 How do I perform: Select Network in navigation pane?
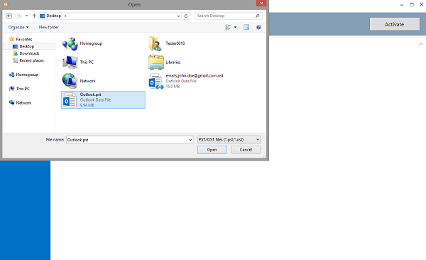tap(23, 103)
